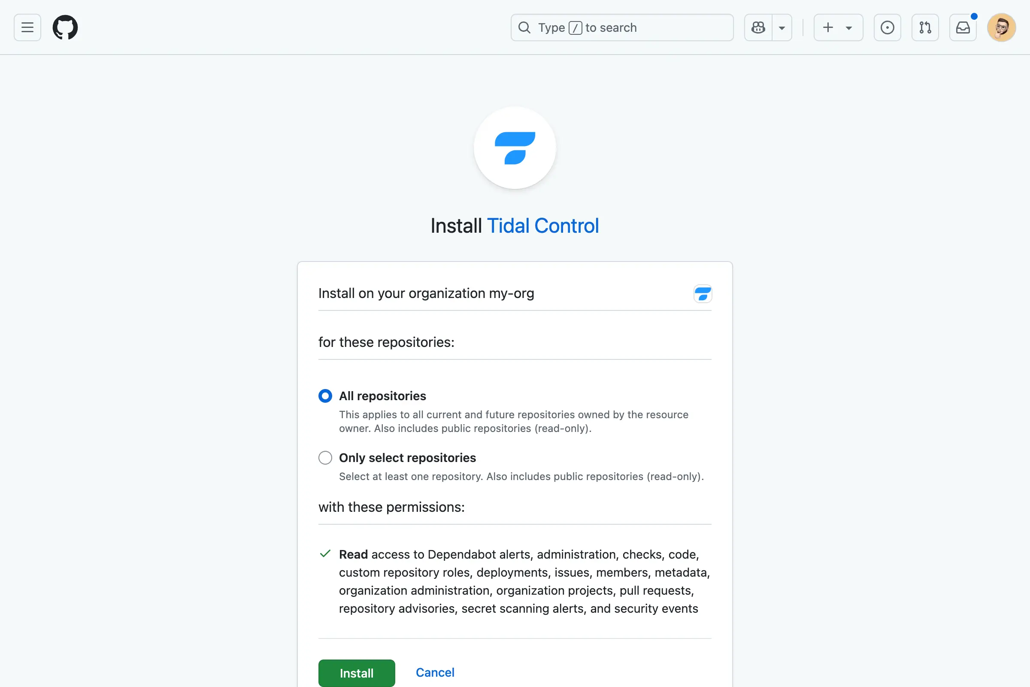Click the search field to type
Image resolution: width=1030 pixels, height=687 pixels.
pyautogui.click(x=622, y=27)
